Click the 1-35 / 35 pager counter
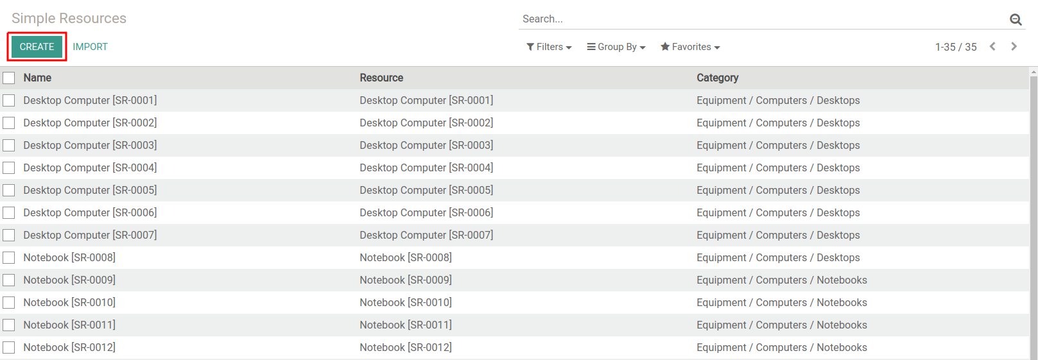1038x360 pixels. 955,47
